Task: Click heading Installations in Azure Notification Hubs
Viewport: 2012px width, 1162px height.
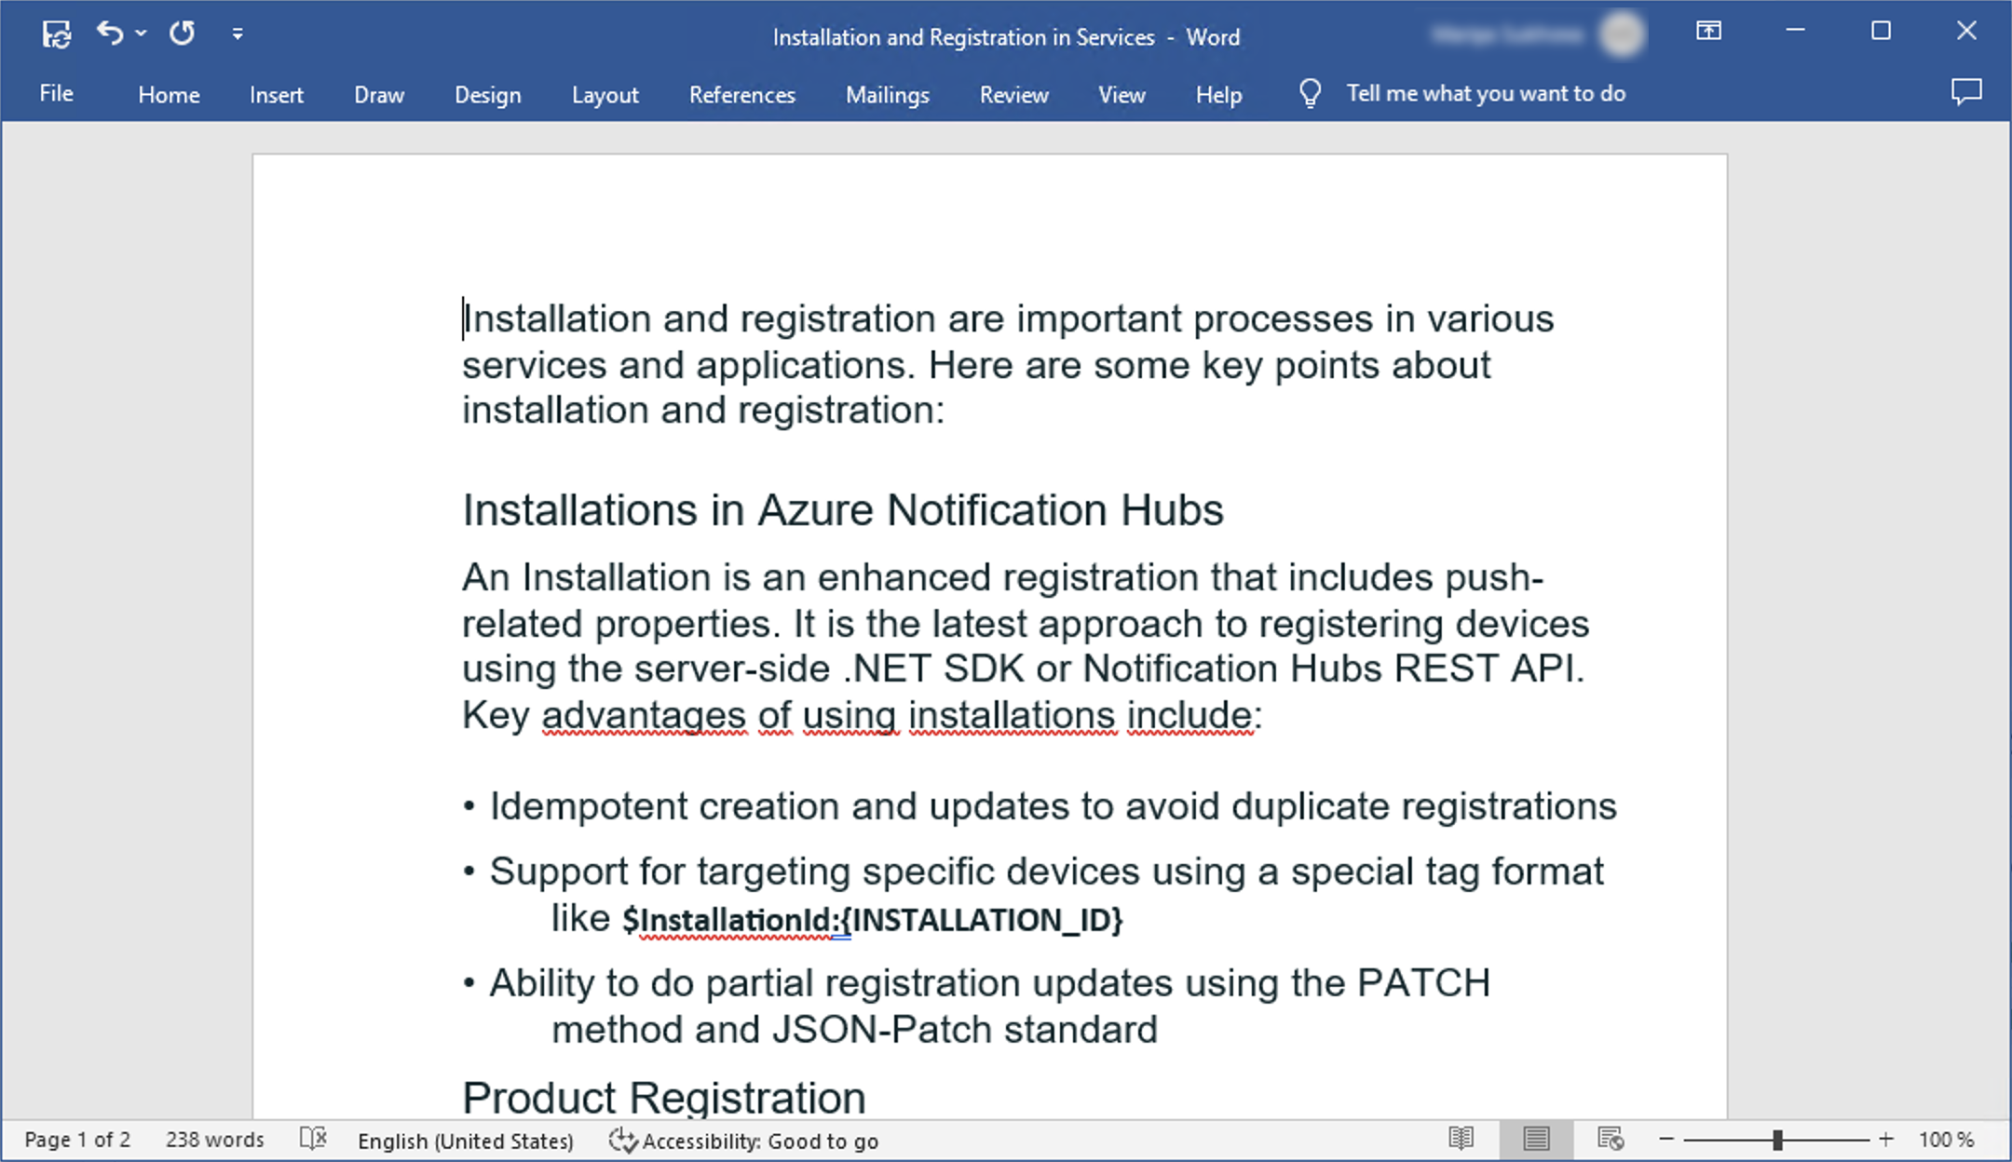Action: pyautogui.click(x=843, y=510)
